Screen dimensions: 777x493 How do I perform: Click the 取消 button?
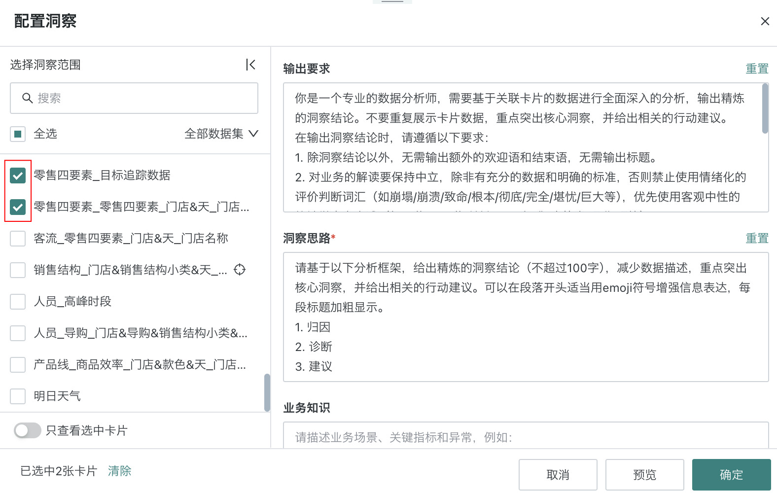[x=558, y=475]
